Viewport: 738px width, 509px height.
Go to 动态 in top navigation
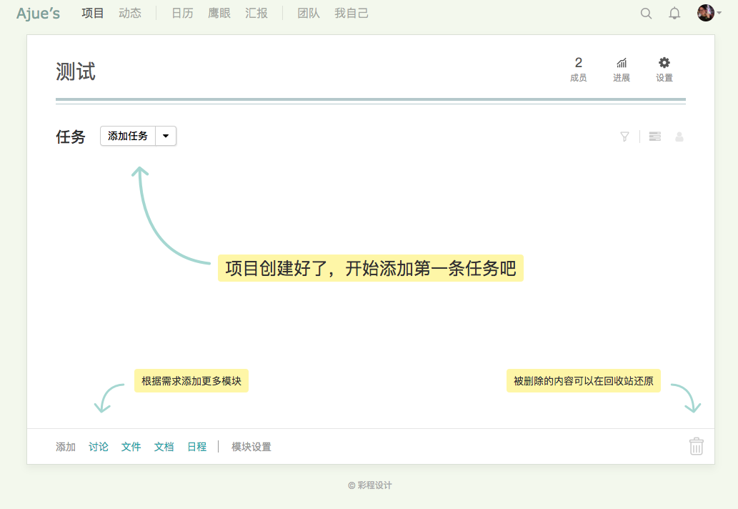point(130,13)
